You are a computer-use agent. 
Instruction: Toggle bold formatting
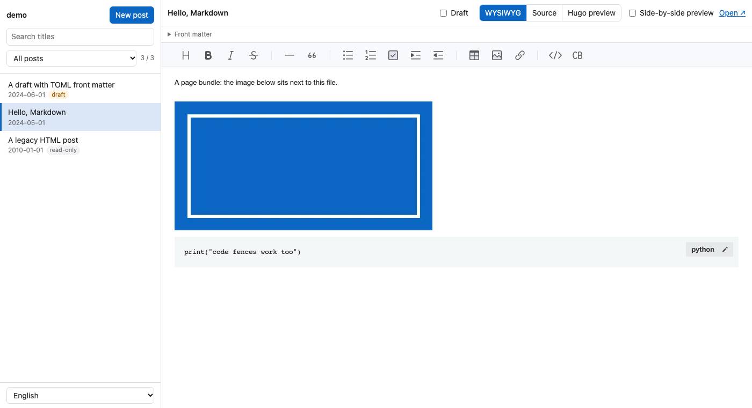pos(208,55)
